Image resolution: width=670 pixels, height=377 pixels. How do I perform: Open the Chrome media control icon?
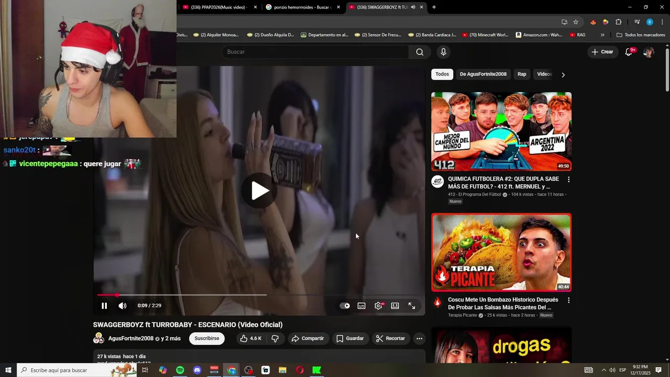coord(637,22)
